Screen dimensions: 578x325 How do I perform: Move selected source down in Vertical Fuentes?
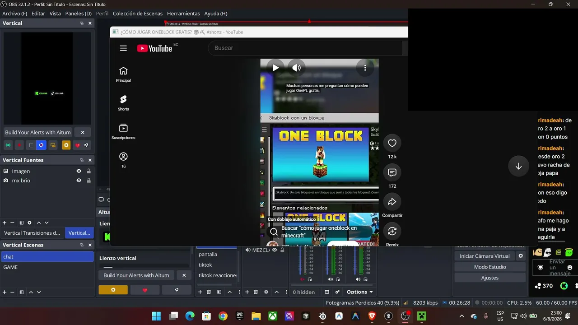(x=47, y=223)
